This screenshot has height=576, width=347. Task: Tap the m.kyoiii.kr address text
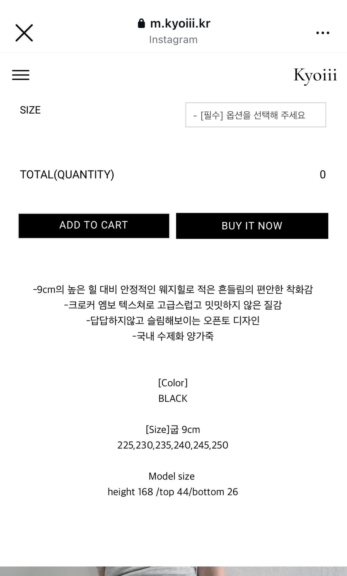(x=180, y=24)
